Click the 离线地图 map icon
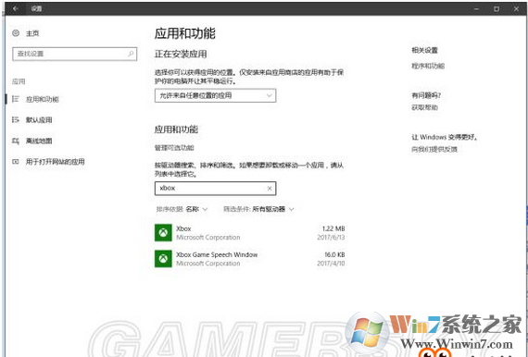Image resolution: width=528 pixels, height=357 pixels. (16, 141)
